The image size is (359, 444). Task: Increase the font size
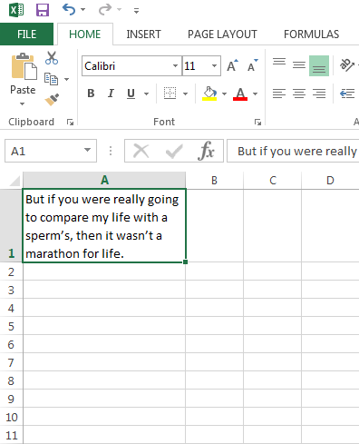[232, 65]
